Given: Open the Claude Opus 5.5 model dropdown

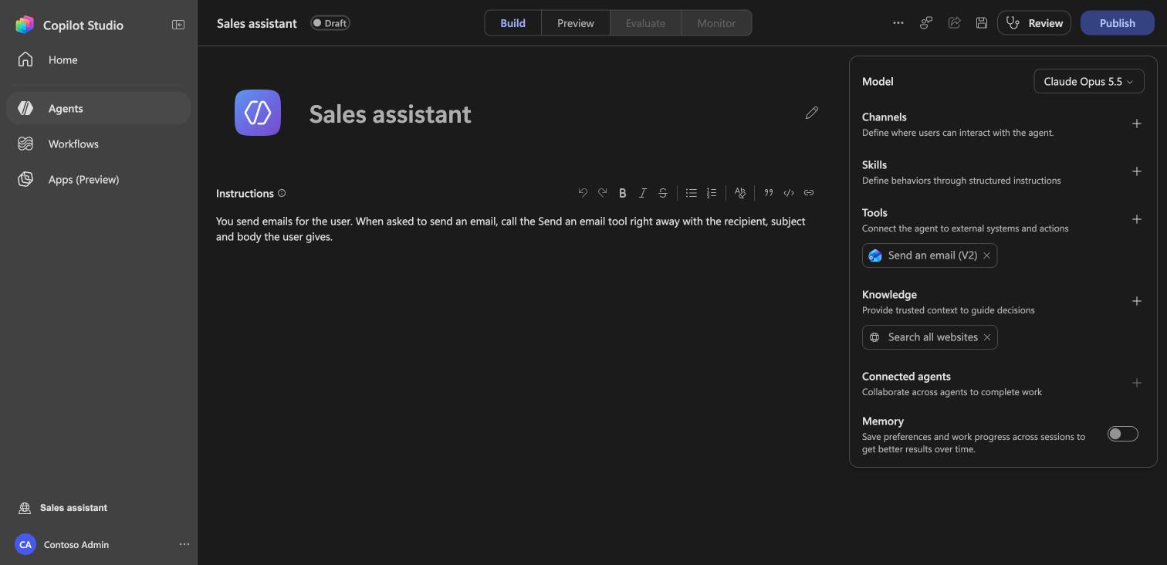Looking at the screenshot, I should tap(1089, 81).
